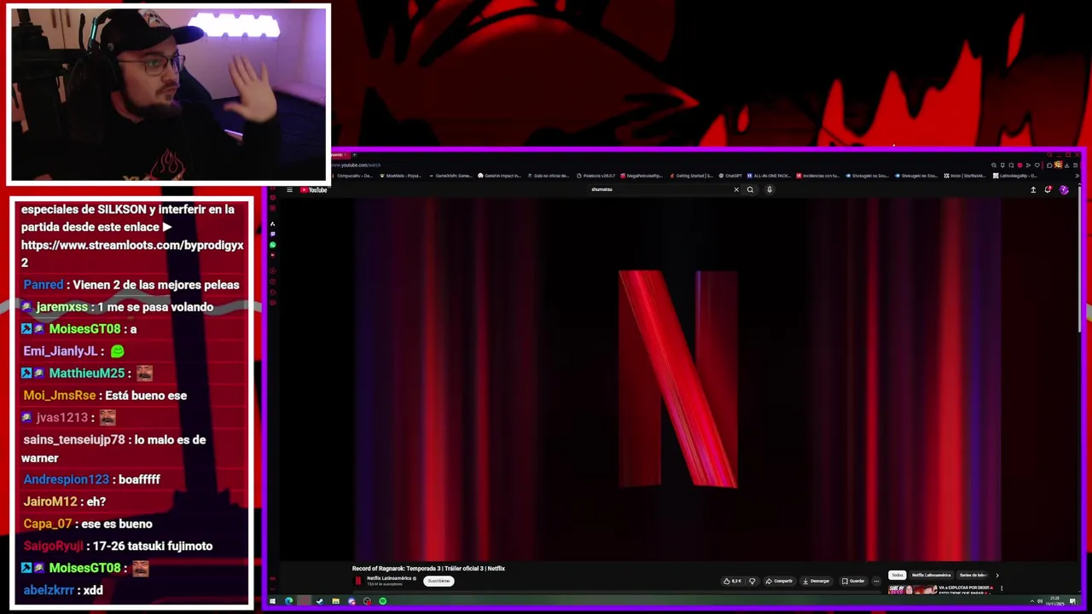
Task: Click username SaigoRyuji in chat
Action: pos(53,546)
